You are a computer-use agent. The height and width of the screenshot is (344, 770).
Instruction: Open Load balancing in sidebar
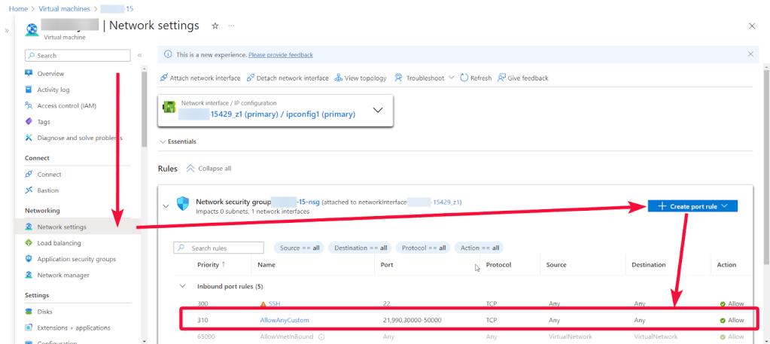(x=59, y=243)
